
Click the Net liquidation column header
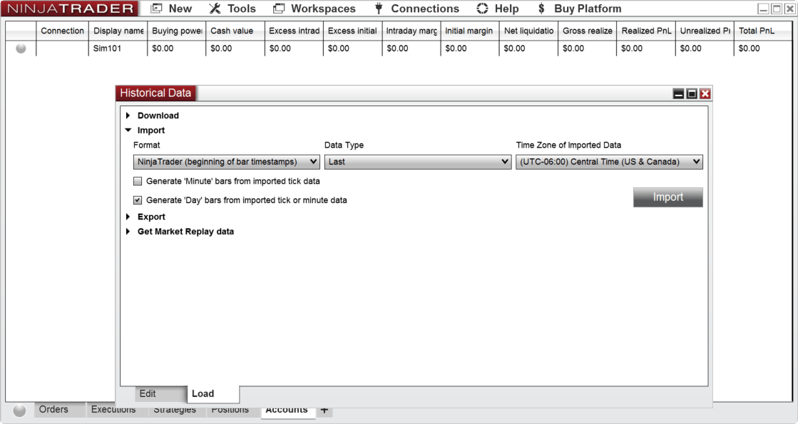528,31
